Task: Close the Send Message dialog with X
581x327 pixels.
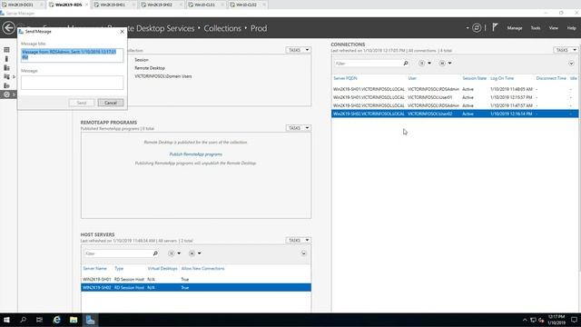Action: (x=122, y=32)
